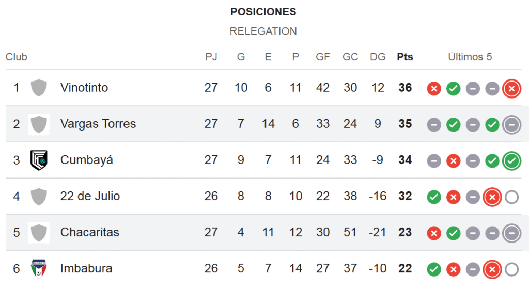Open the 22 de Julio team link
Screen dimensions: 529x291
coord(90,196)
